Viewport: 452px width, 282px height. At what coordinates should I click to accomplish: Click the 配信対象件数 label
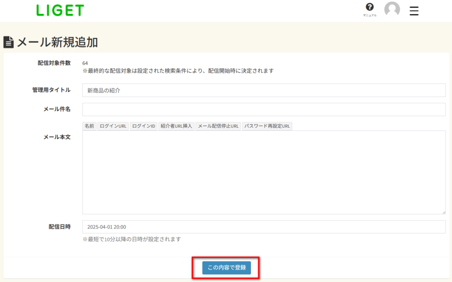[54, 63]
